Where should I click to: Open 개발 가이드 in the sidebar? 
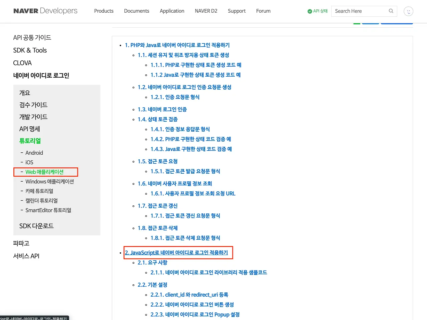(33, 117)
